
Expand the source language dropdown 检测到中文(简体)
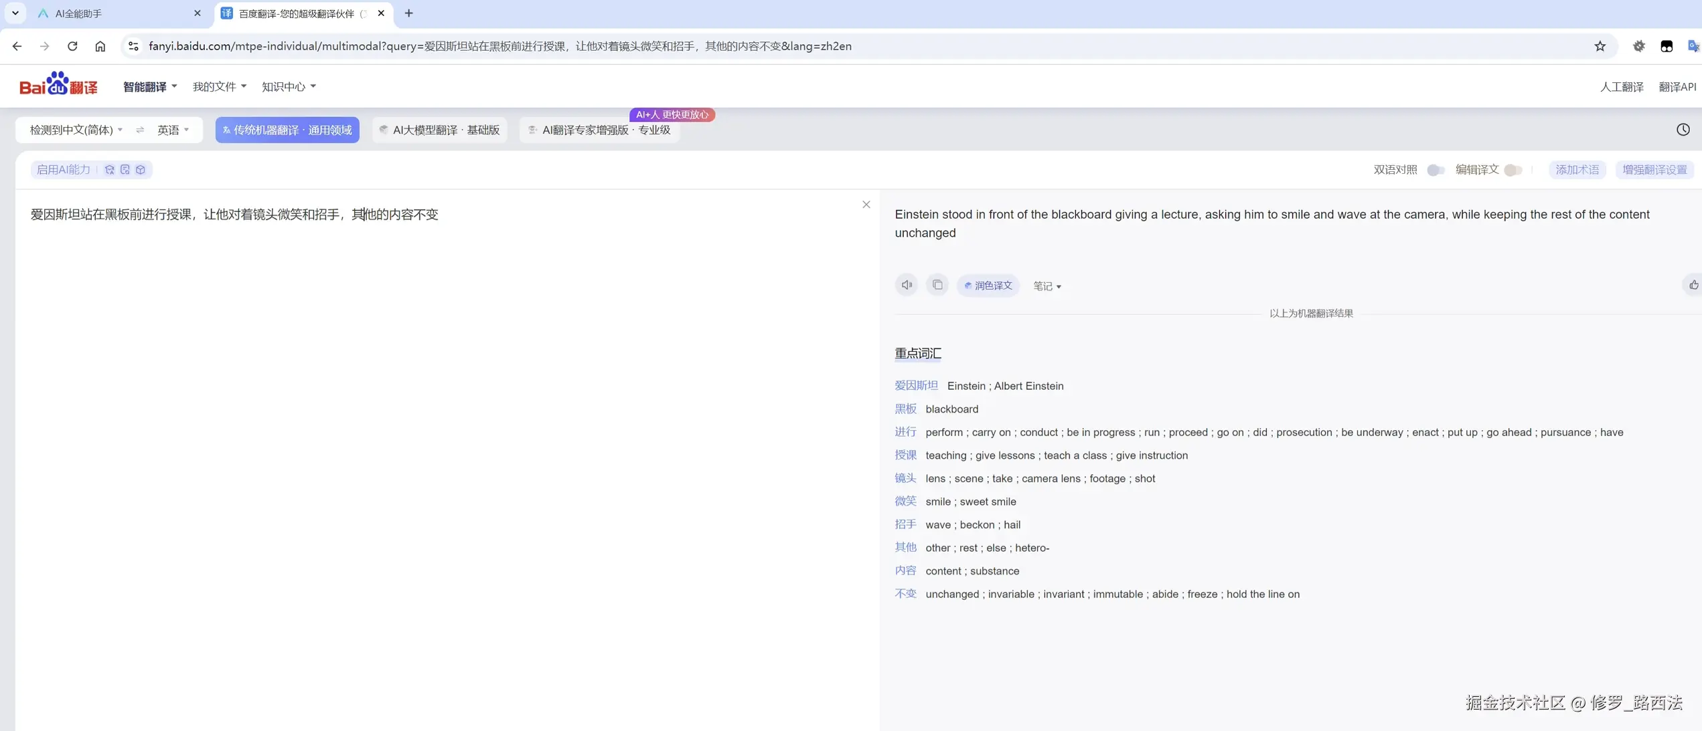[74, 130]
